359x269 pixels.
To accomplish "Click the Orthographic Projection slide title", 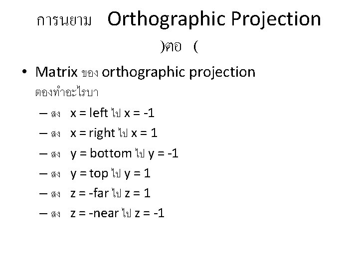I will pyautogui.click(x=214, y=20).
